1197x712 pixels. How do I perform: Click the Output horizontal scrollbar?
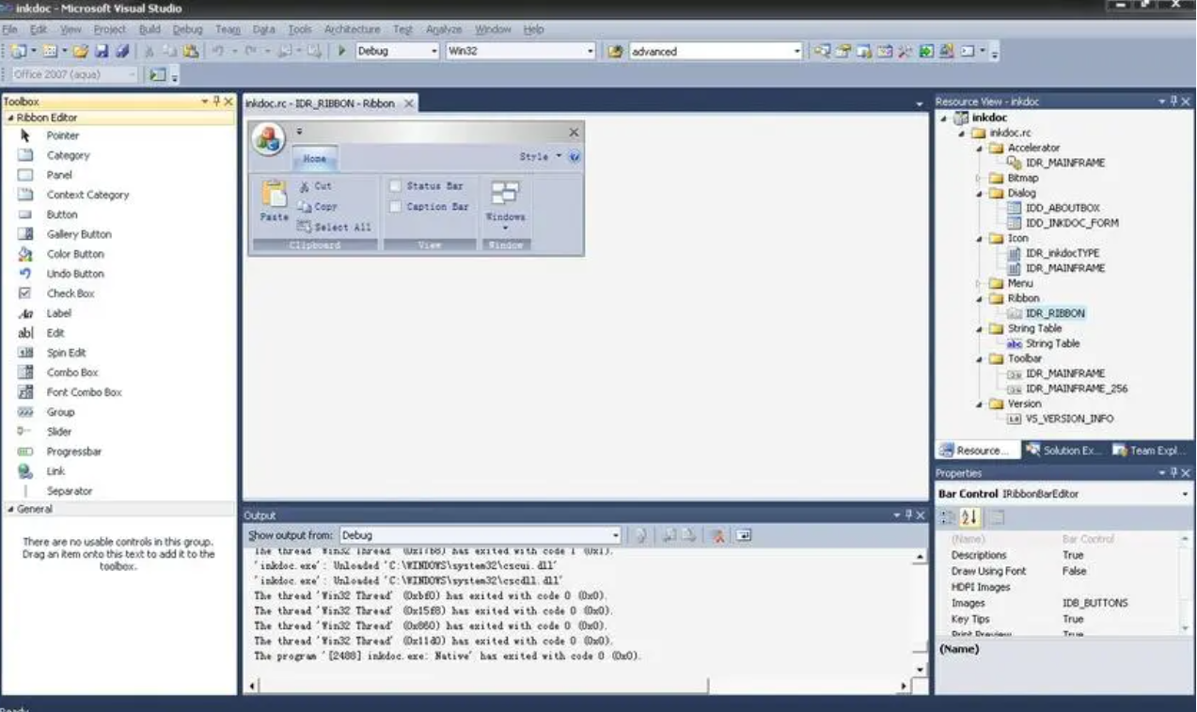578,686
